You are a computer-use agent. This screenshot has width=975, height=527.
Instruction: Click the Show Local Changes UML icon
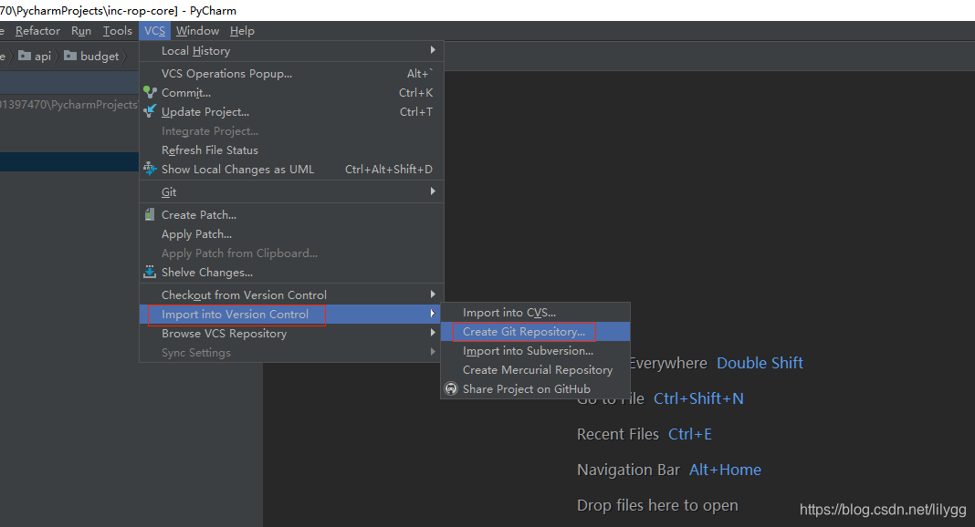click(150, 168)
